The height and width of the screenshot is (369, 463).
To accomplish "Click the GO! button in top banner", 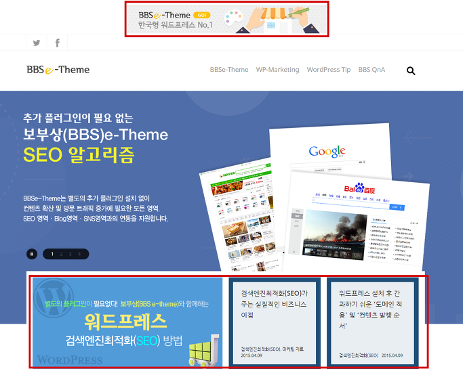I will click(x=202, y=15).
